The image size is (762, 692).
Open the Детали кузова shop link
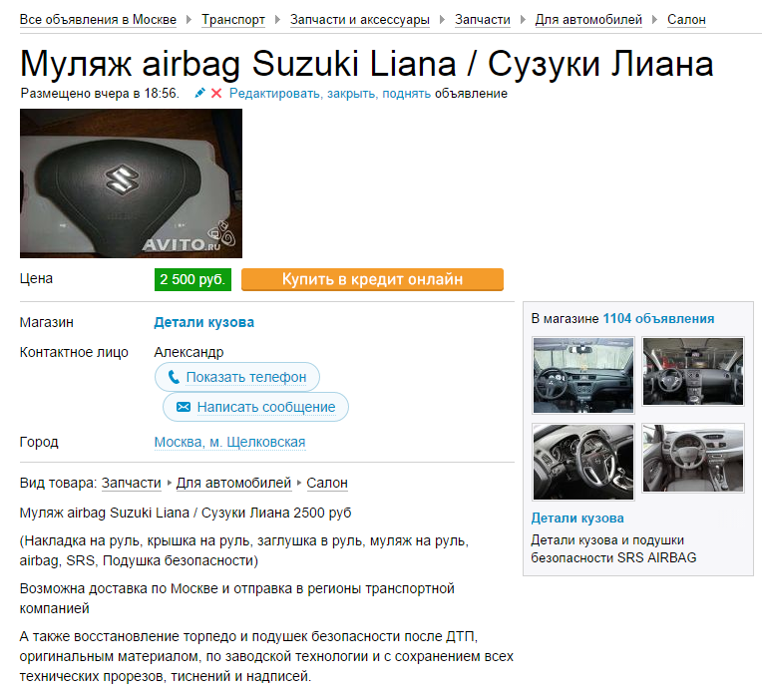[204, 322]
